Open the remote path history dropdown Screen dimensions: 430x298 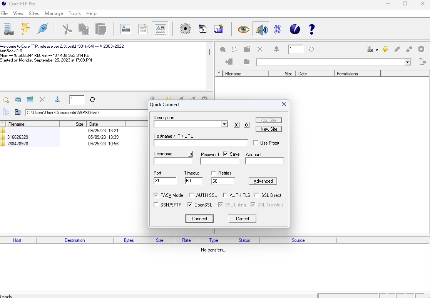coord(407,62)
